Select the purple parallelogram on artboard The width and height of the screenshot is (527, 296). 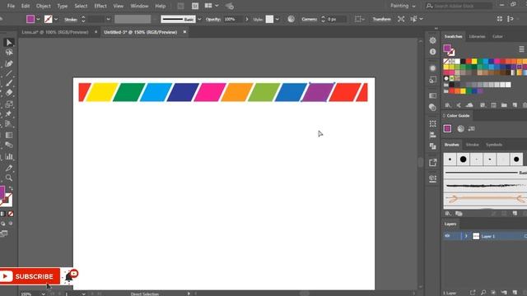click(x=318, y=92)
